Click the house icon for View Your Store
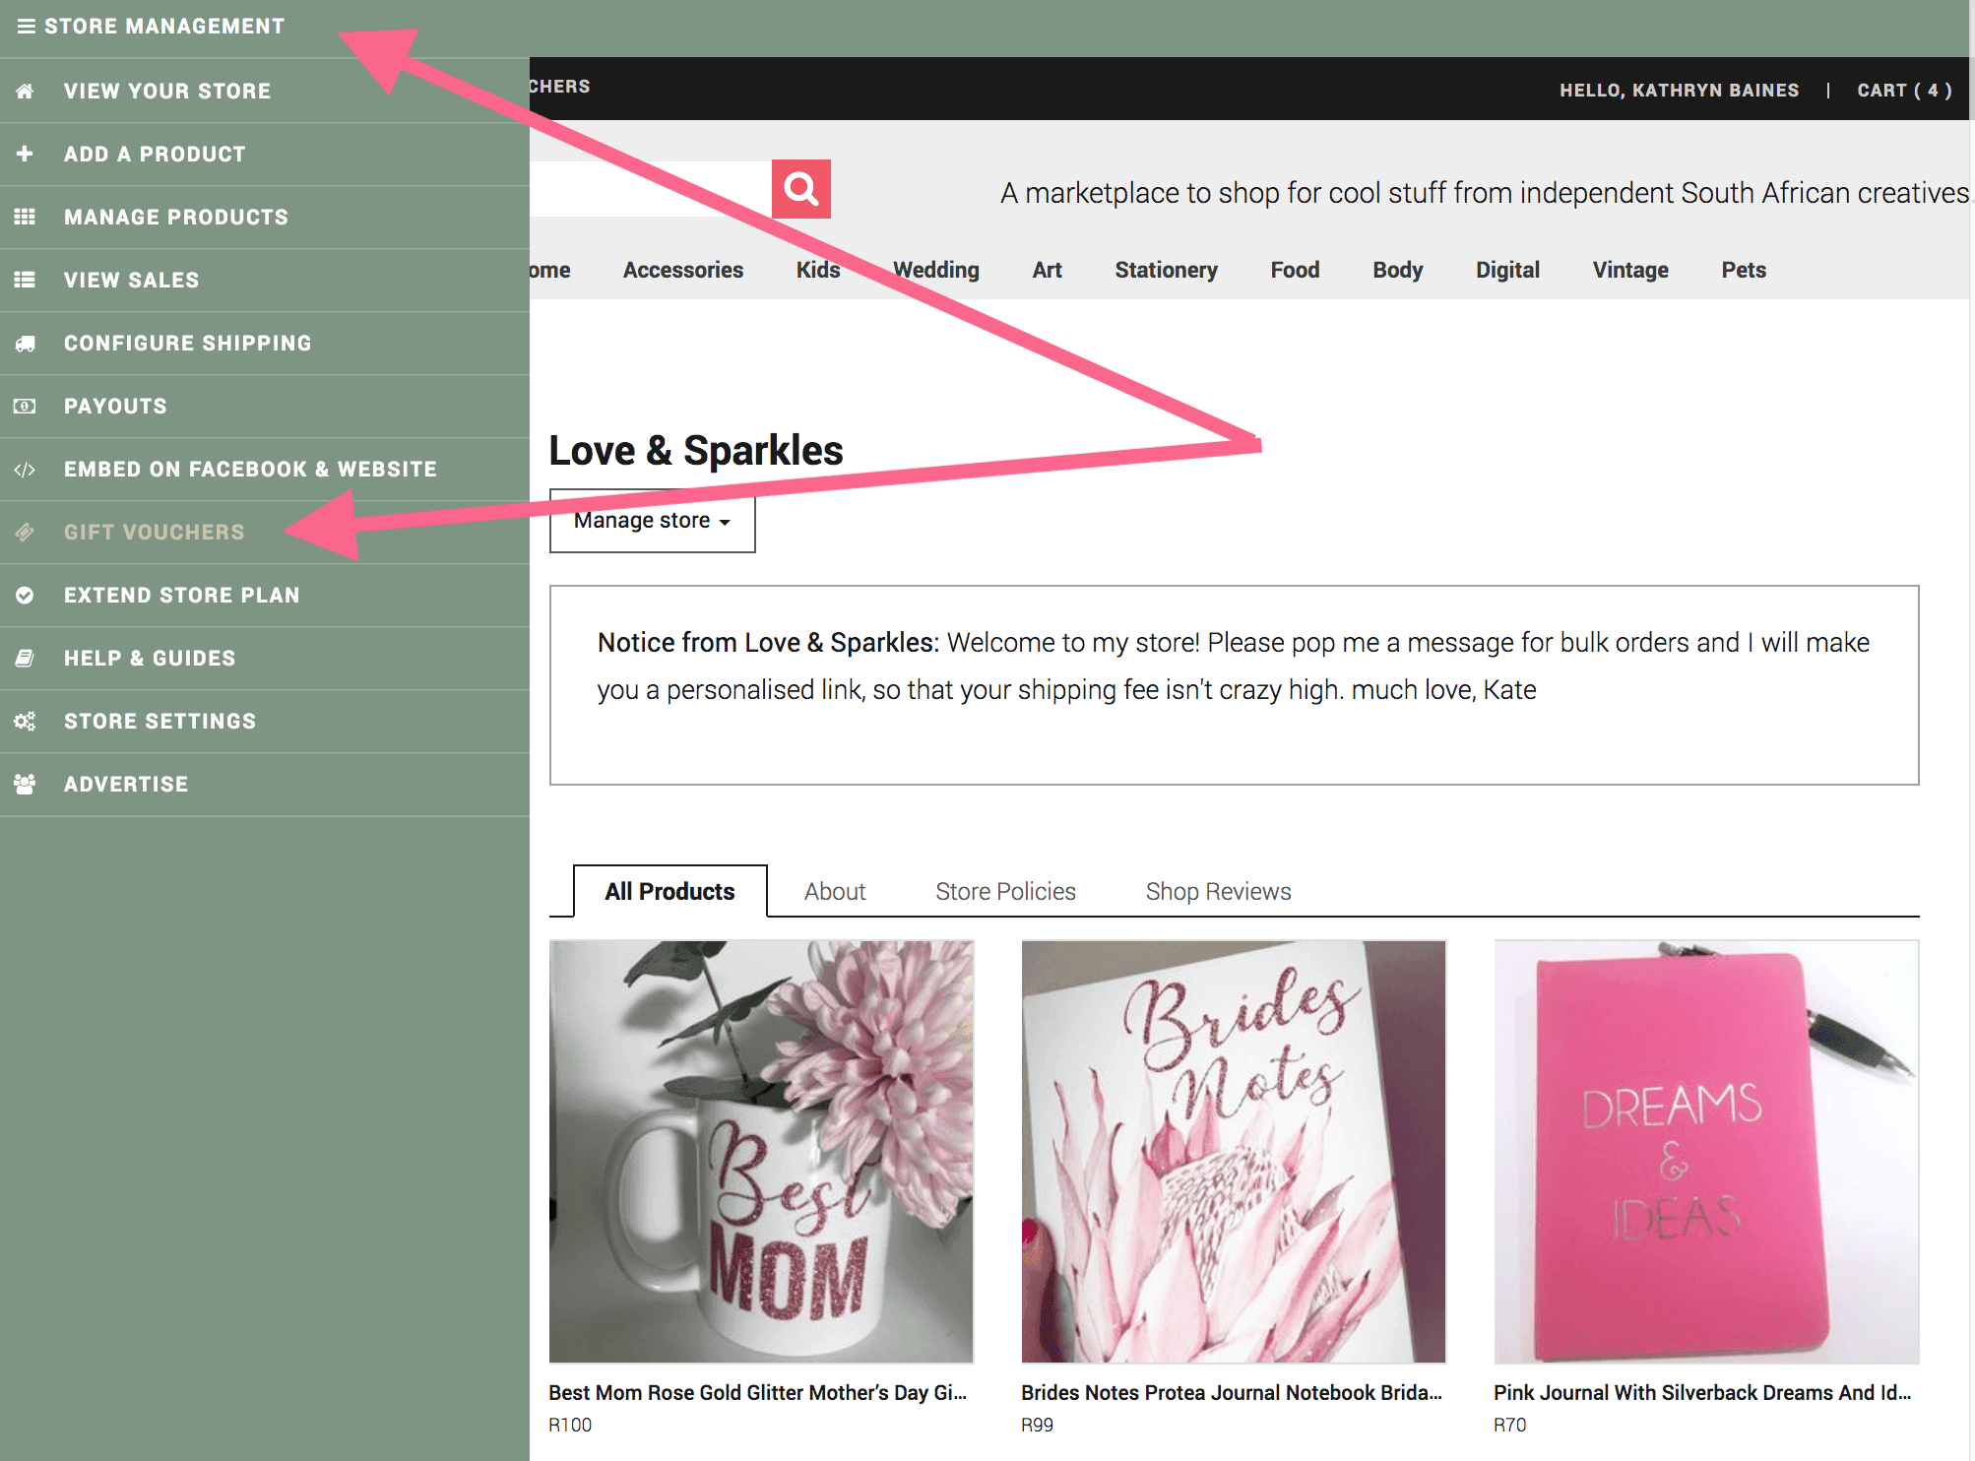Screen dimensions: 1975x1461 (26, 91)
